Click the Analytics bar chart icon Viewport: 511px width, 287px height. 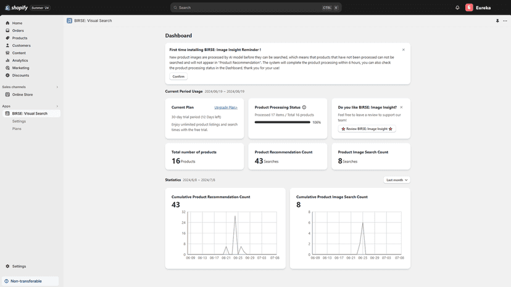[x=7, y=60]
